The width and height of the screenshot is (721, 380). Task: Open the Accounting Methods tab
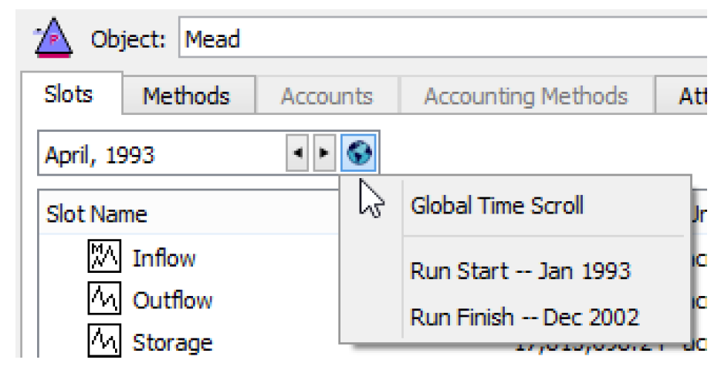(526, 96)
